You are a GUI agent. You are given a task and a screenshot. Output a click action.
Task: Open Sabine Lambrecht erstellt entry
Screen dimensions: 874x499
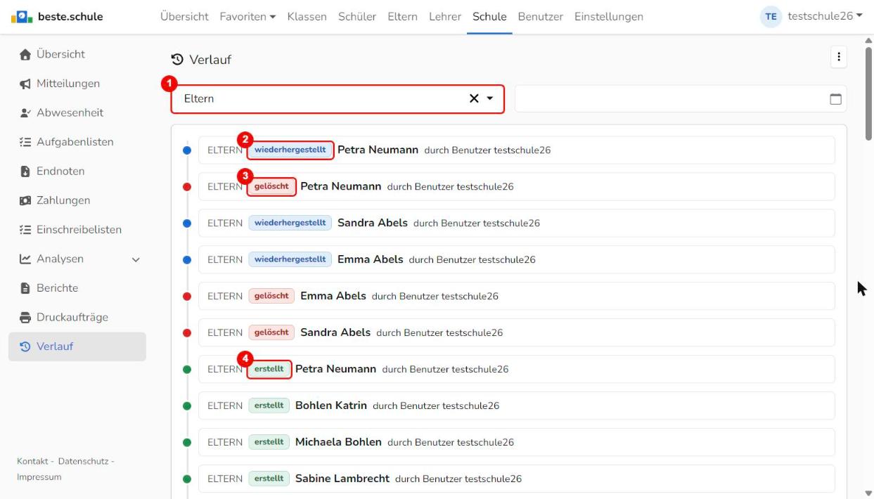click(517, 479)
